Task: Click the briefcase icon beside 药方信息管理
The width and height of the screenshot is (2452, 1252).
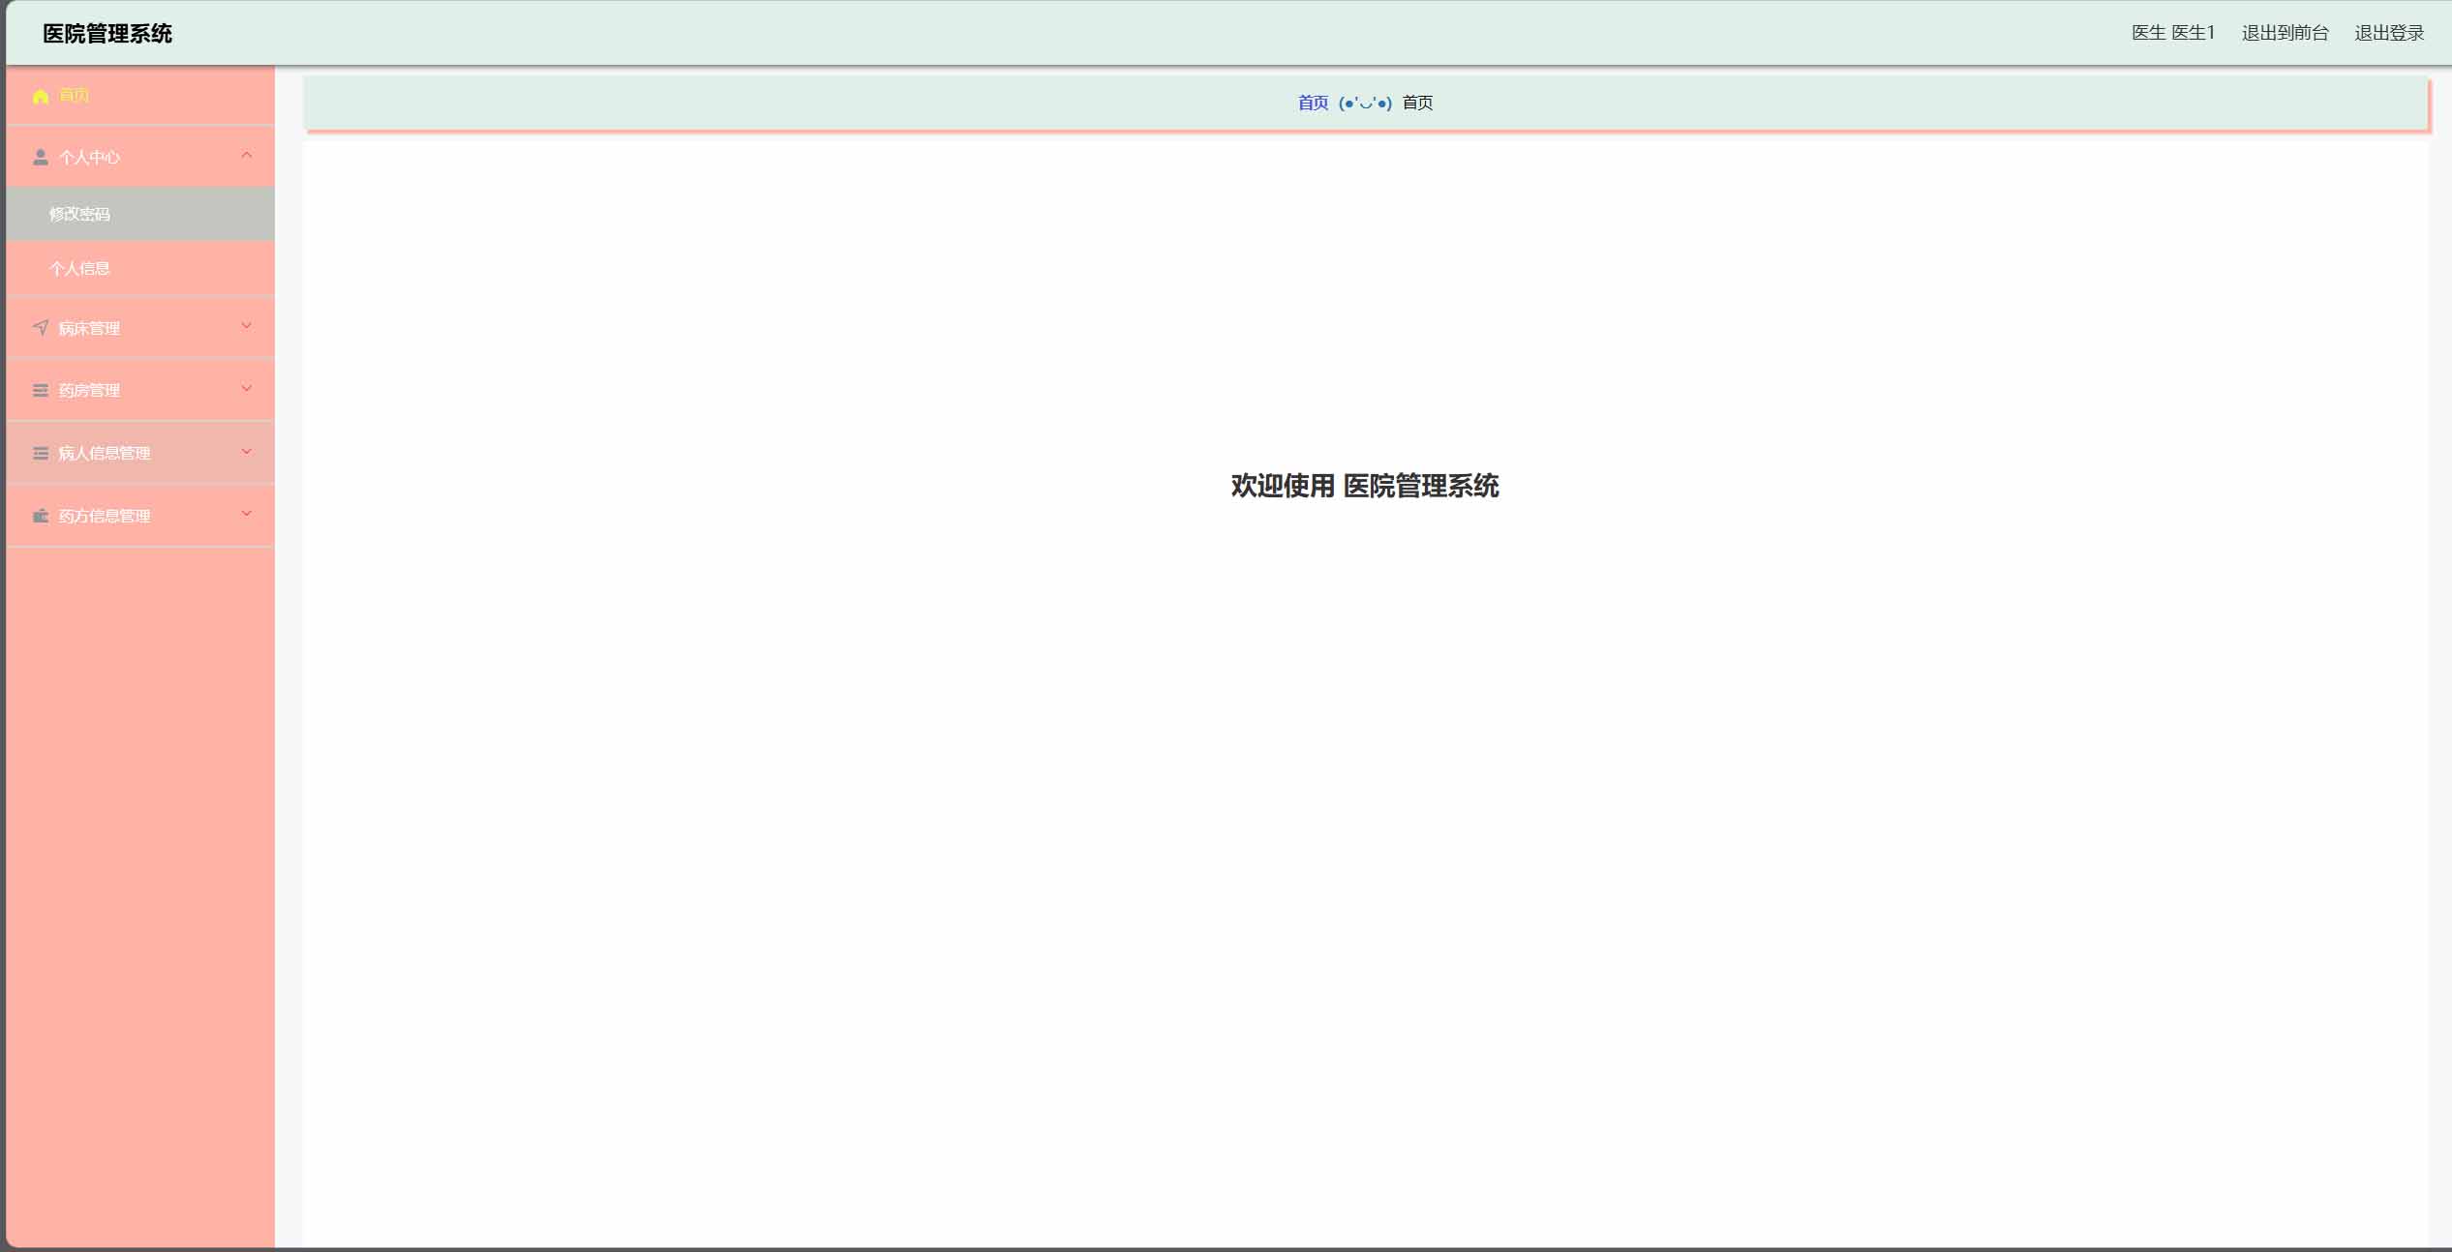Action: [x=41, y=516]
